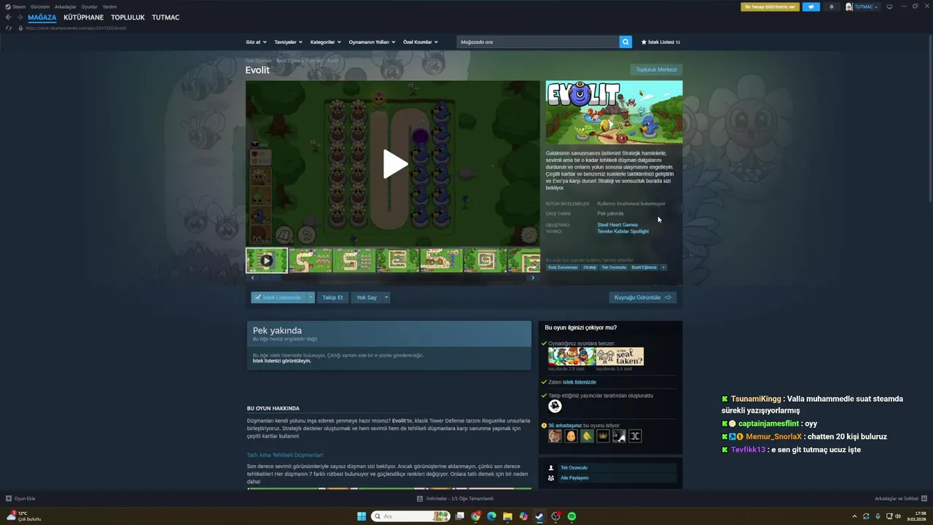Go forward with the navigation arrow

(20, 17)
